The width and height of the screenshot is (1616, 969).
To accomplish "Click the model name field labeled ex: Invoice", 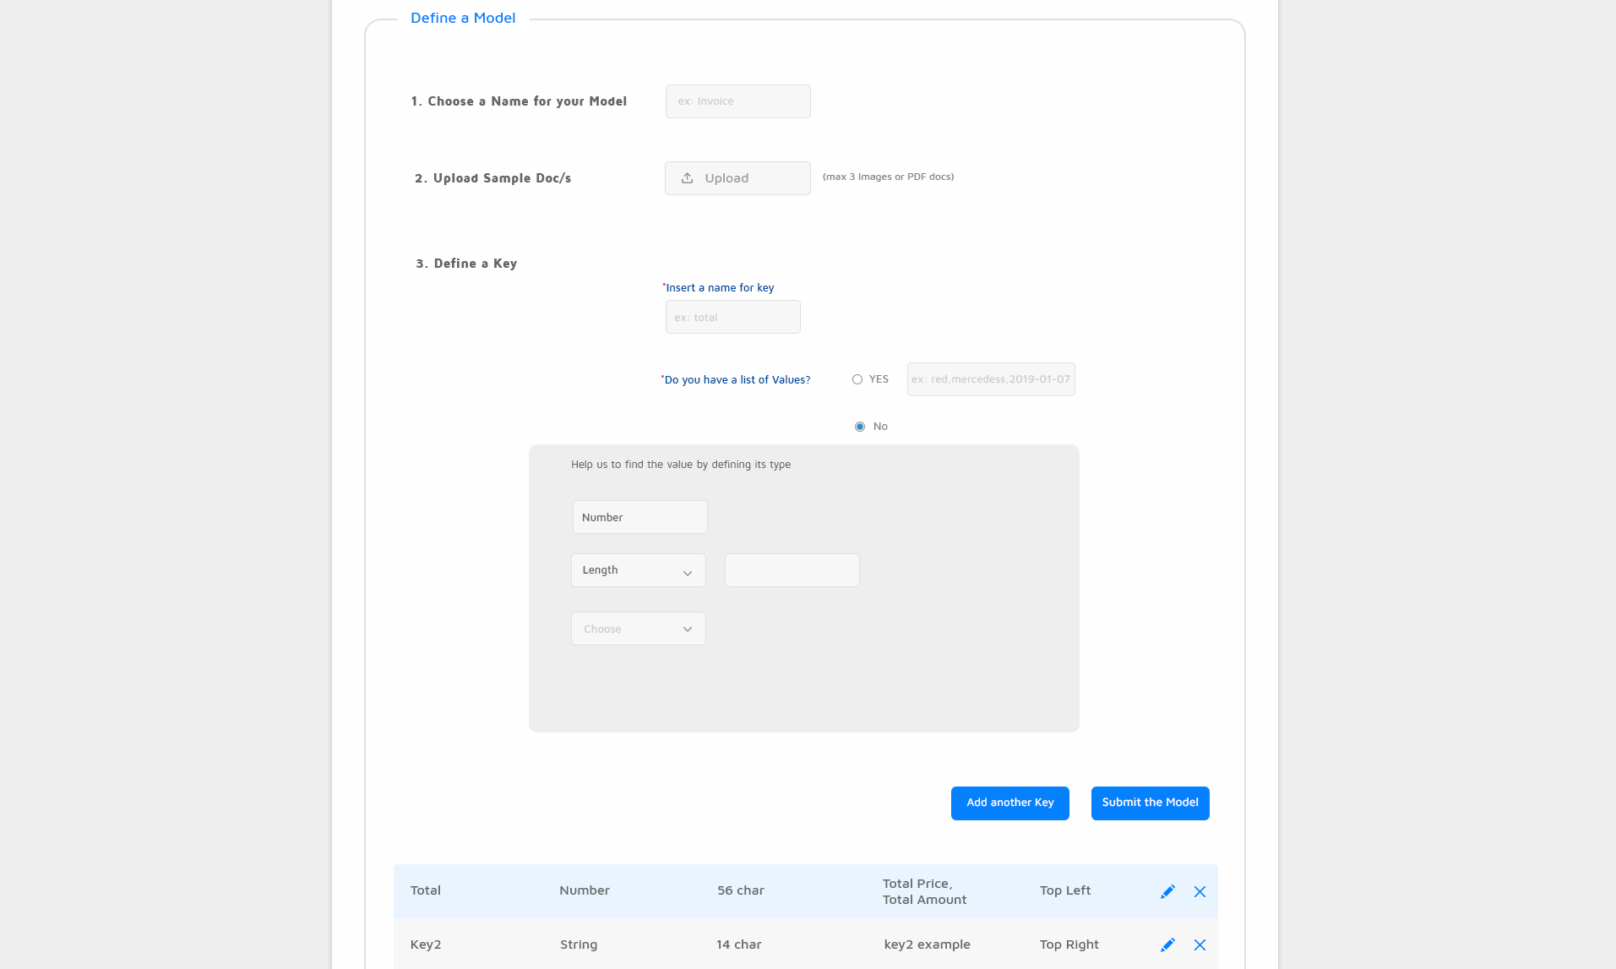I will [737, 101].
